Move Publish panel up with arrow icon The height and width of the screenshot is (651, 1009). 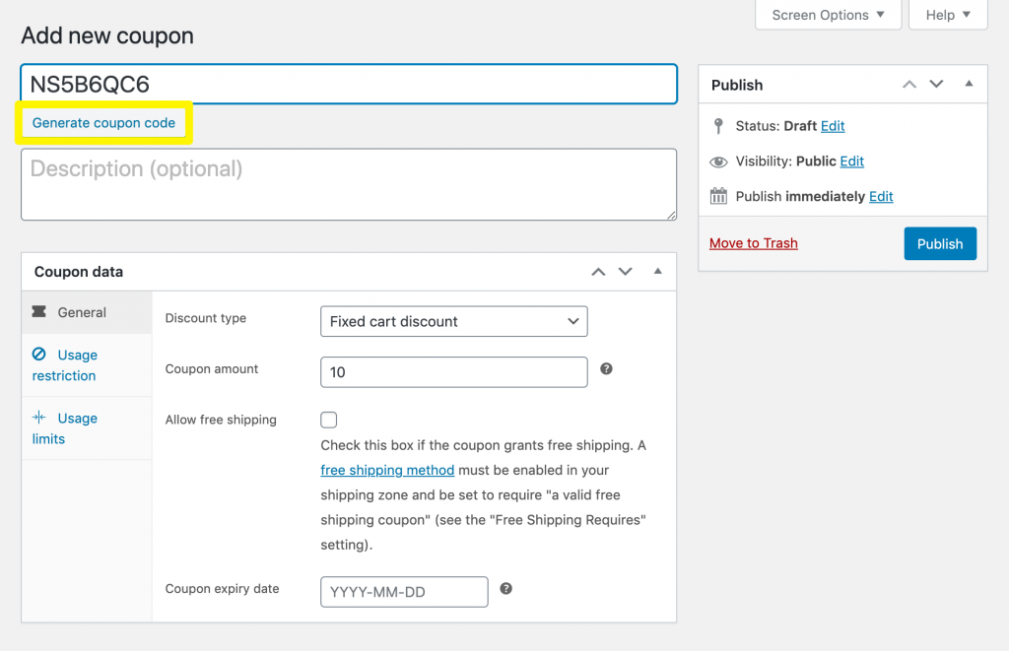[909, 85]
